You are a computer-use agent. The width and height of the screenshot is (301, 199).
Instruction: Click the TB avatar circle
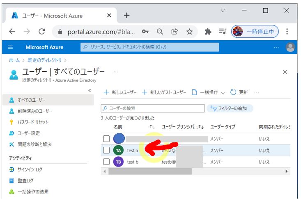click(x=118, y=162)
